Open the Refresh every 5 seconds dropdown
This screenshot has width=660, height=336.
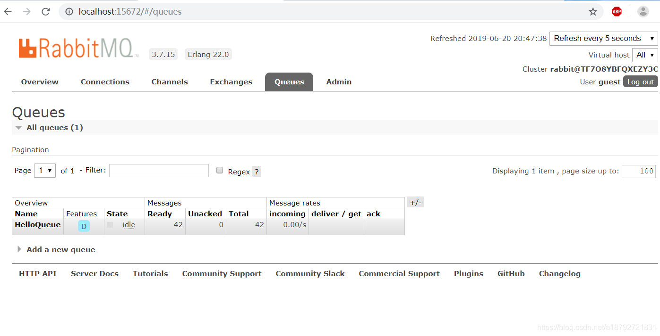click(x=603, y=38)
